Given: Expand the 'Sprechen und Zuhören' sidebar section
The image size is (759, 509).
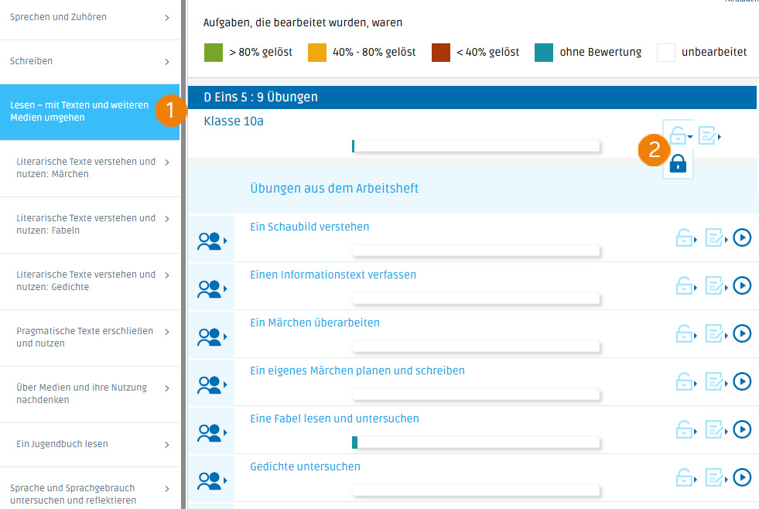Looking at the screenshot, I should pyautogui.click(x=90, y=17).
